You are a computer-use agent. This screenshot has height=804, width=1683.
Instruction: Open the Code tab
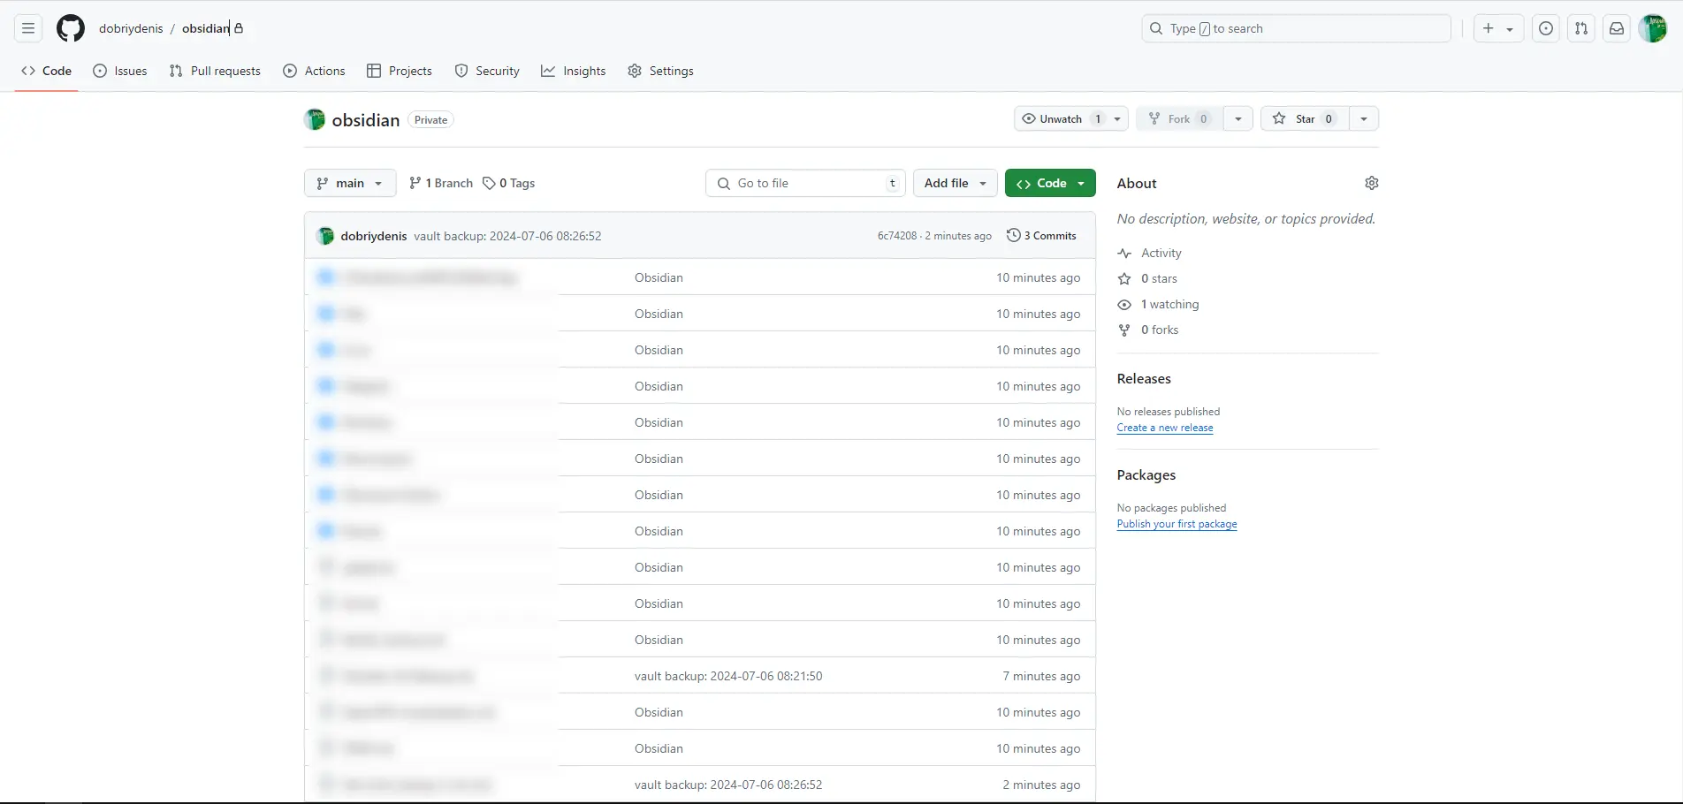(x=46, y=71)
